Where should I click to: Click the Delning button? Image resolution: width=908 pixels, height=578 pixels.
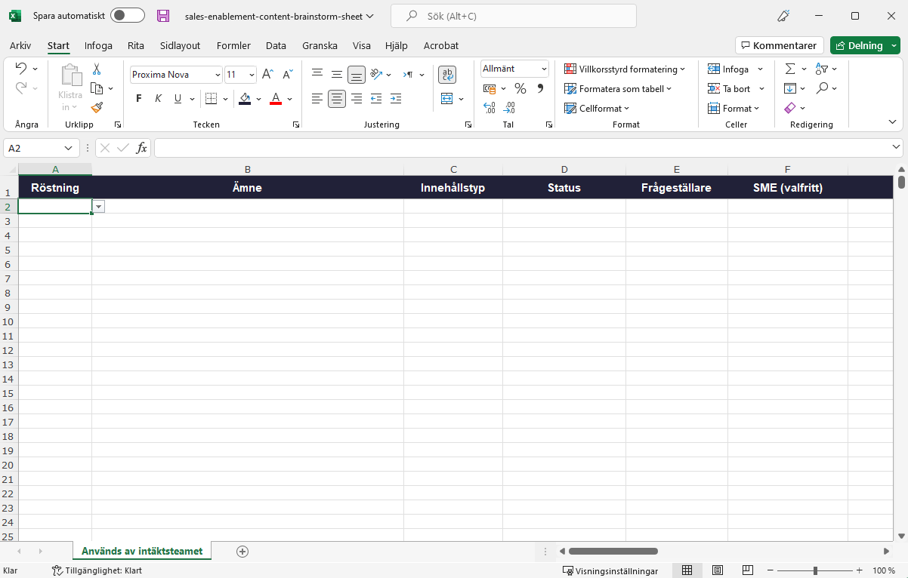click(861, 45)
